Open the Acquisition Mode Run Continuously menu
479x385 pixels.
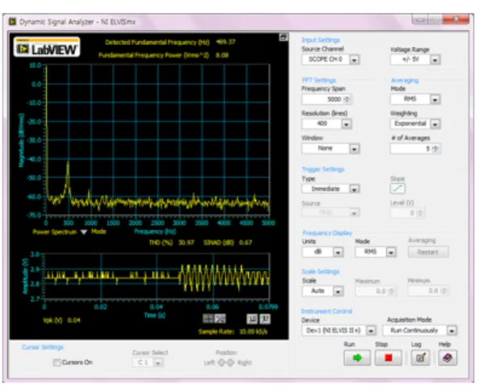[419, 330]
